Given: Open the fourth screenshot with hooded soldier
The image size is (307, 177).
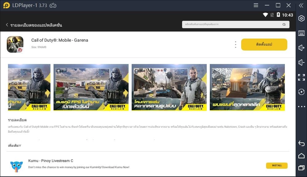Looking at the screenshot, I should pos(247,87).
